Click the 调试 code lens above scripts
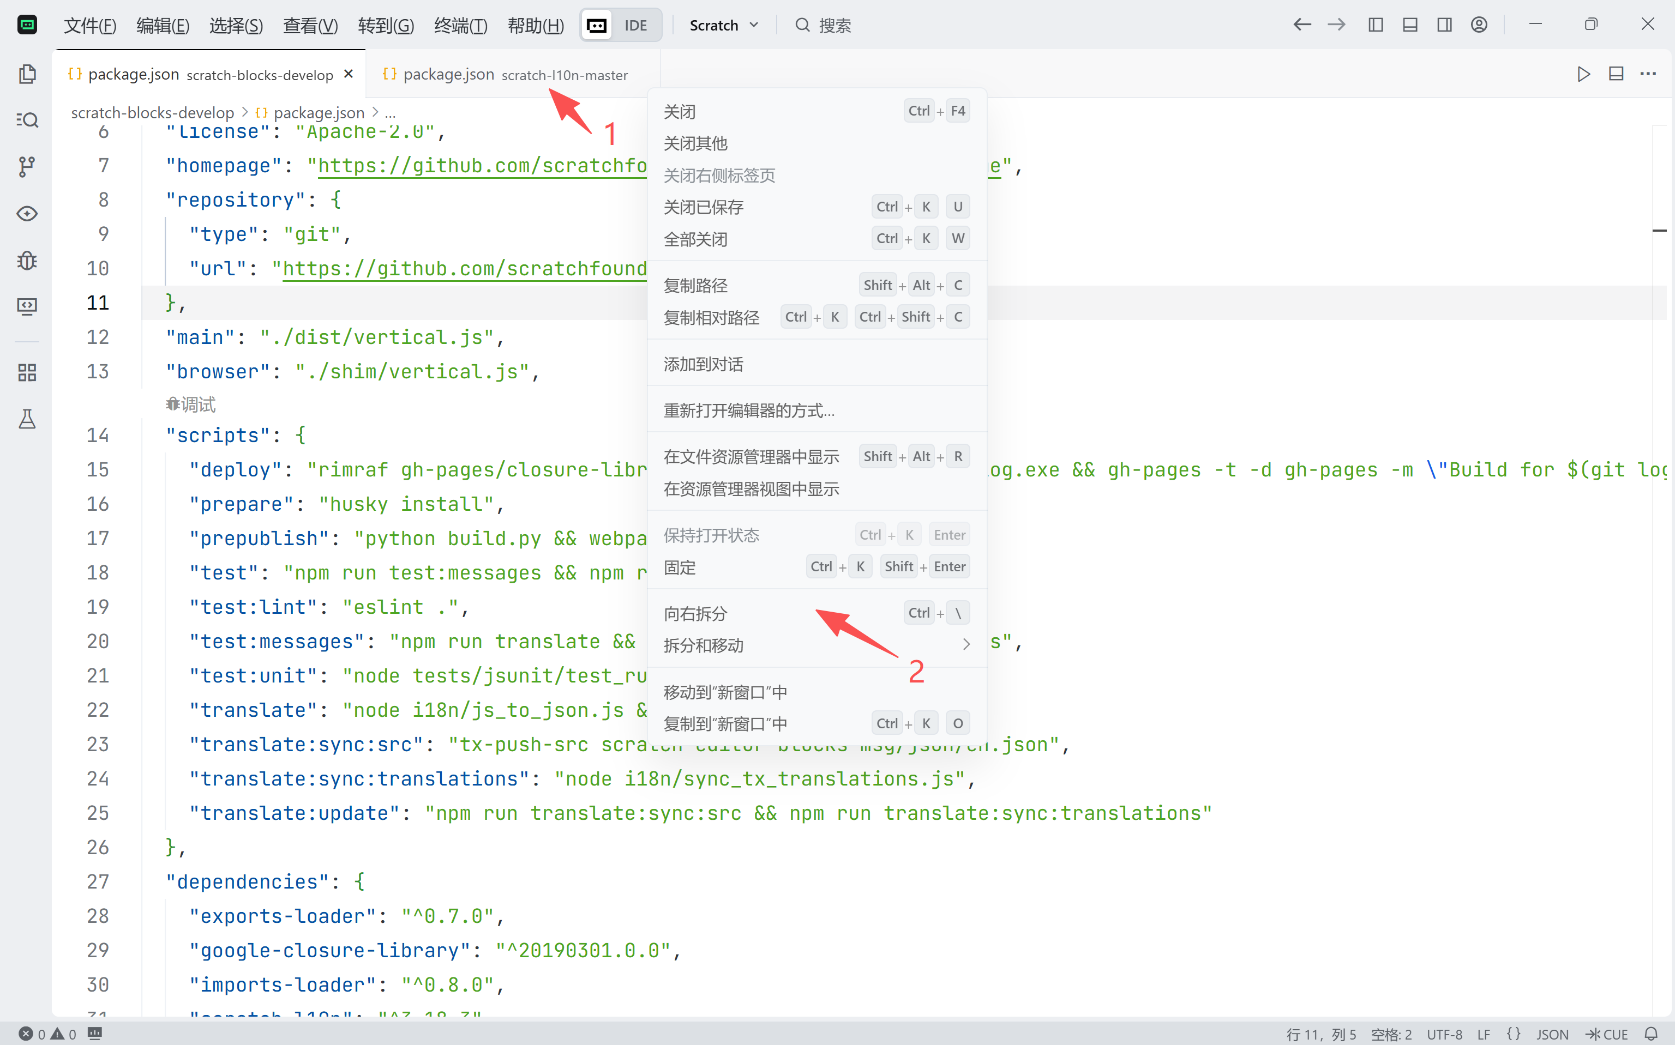 click(191, 404)
